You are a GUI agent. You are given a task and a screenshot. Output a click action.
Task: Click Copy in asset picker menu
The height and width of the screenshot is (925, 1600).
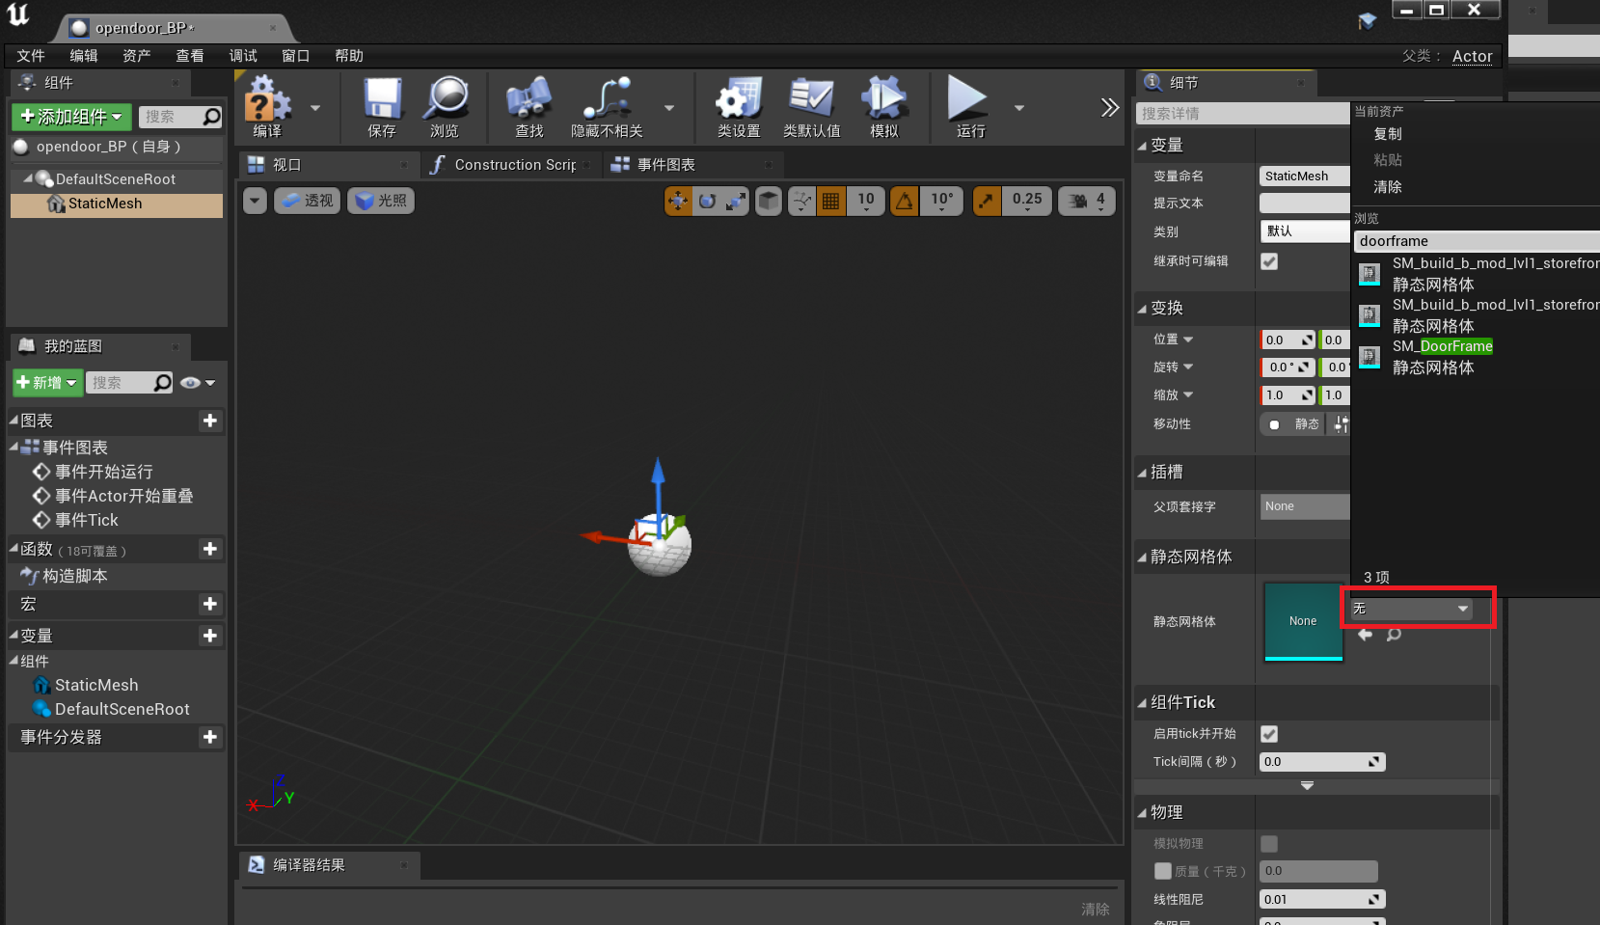pyautogui.click(x=1388, y=134)
